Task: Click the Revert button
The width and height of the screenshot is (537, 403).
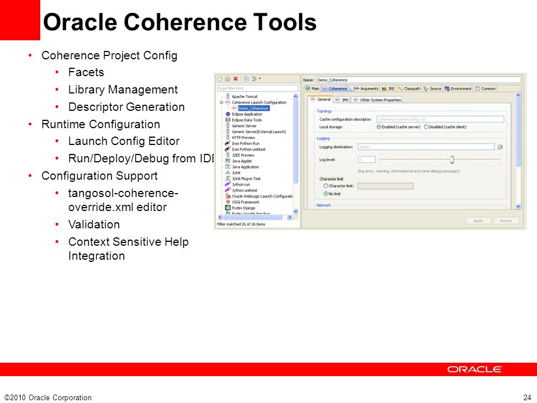Action: [506, 221]
